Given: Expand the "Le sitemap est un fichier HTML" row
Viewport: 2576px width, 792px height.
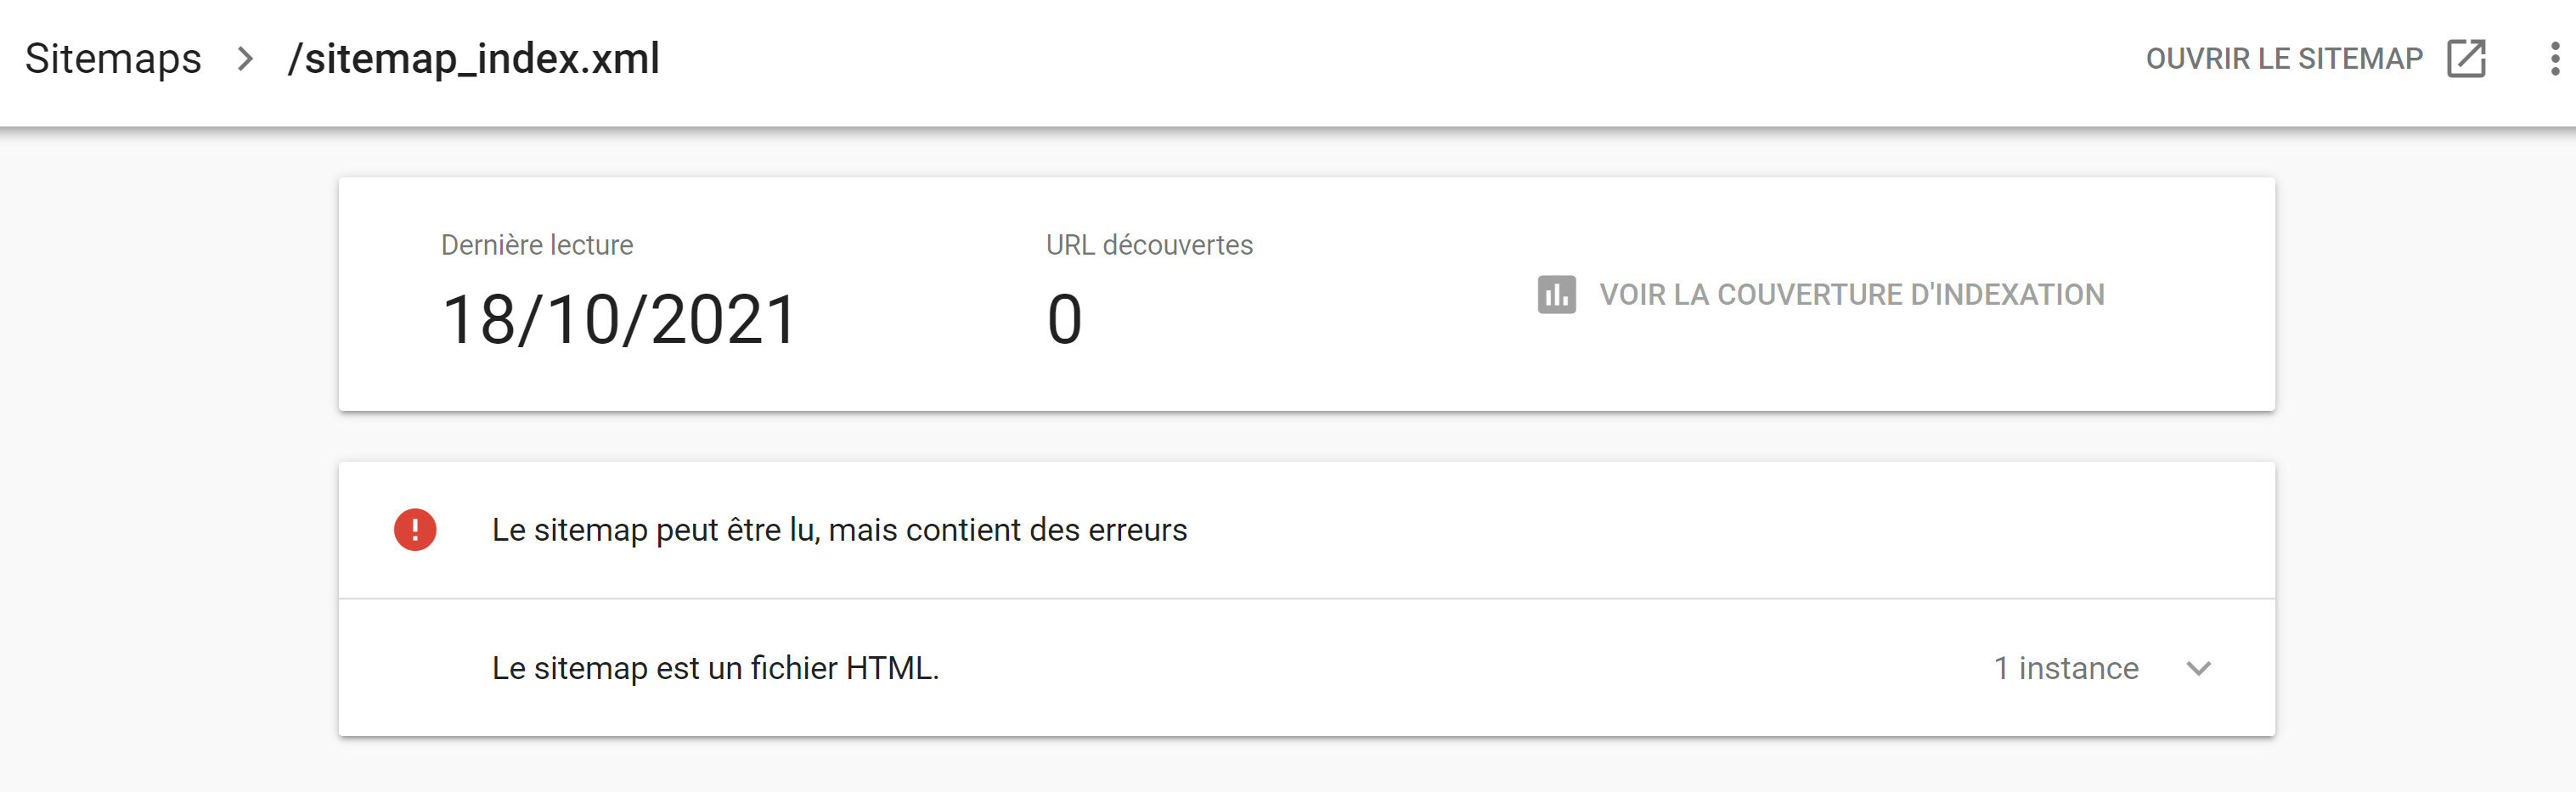Looking at the screenshot, I should tap(715, 668).
